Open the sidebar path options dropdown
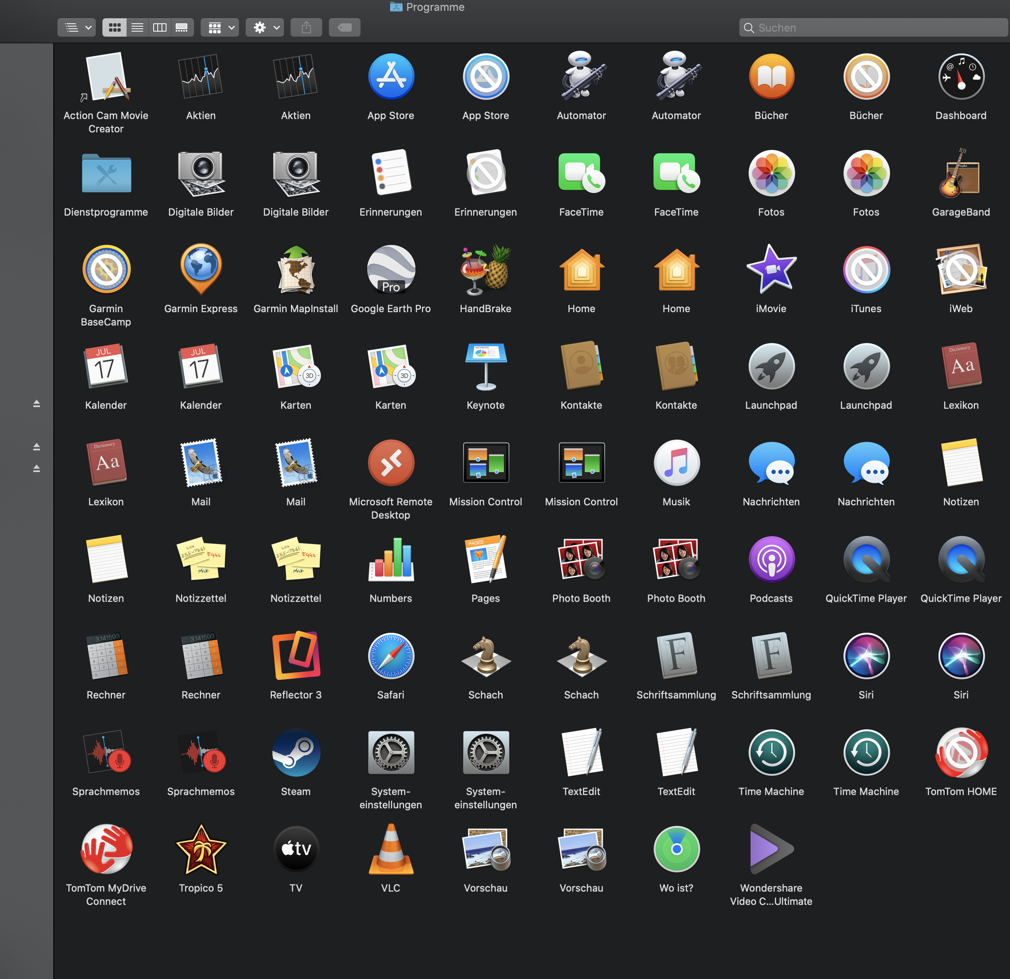This screenshot has height=979, width=1010. pos(77,28)
